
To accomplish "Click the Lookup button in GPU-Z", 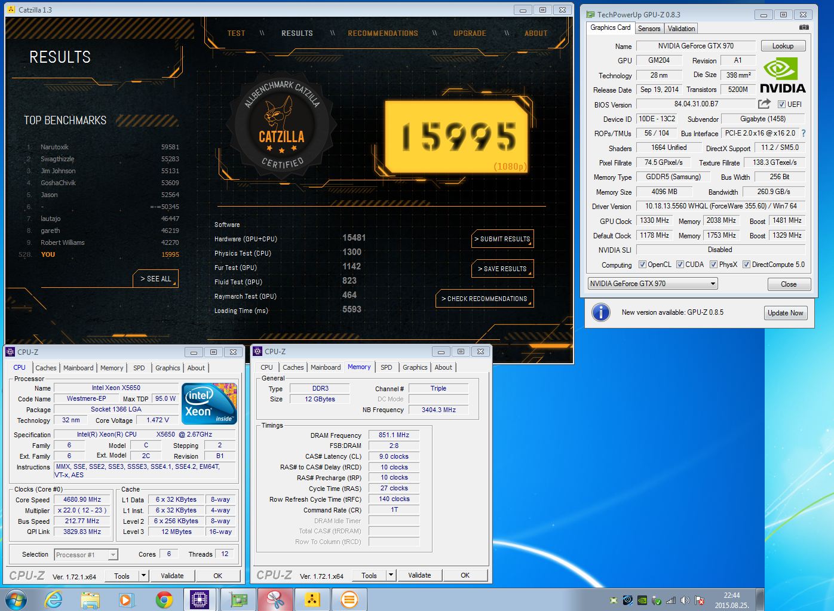I will point(783,46).
